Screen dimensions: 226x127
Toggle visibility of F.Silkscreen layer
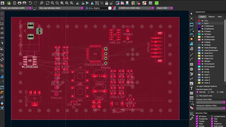[202, 37]
